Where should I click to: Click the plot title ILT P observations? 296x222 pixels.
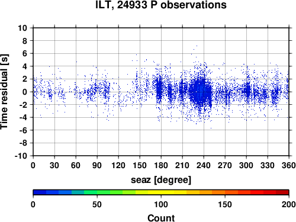(161, 5)
